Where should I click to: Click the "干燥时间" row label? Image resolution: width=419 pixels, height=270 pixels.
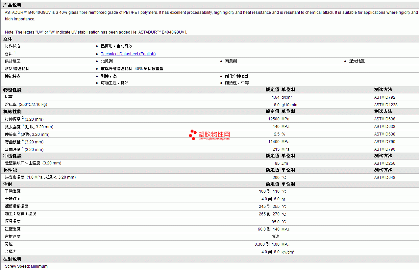[12, 199]
